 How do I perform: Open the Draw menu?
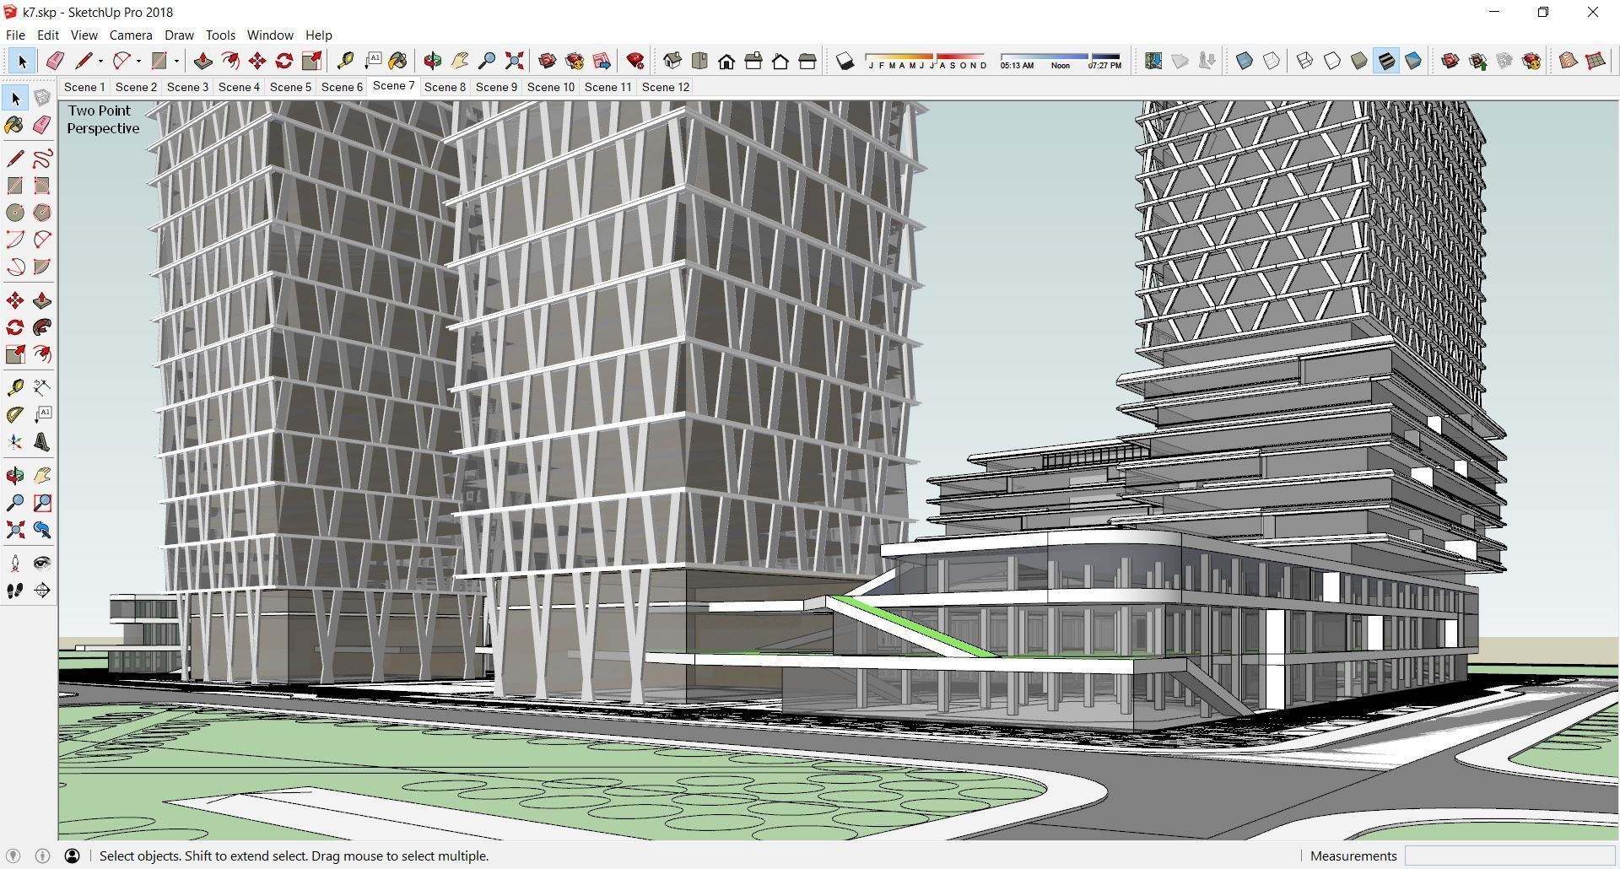coord(179,35)
